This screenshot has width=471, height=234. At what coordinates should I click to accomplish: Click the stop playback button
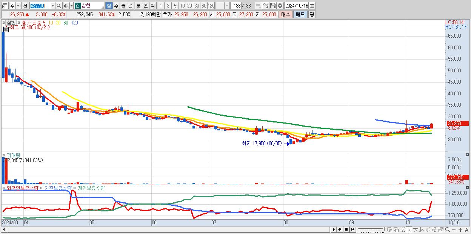346,229
